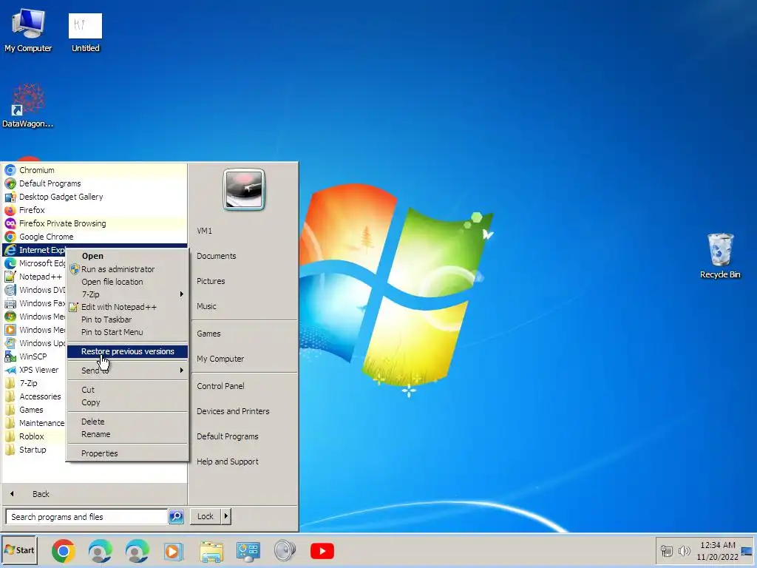Image resolution: width=757 pixels, height=568 pixels.
Task: Click Google Chrome icon on the taskbar
Action: [x=64, y=551]
